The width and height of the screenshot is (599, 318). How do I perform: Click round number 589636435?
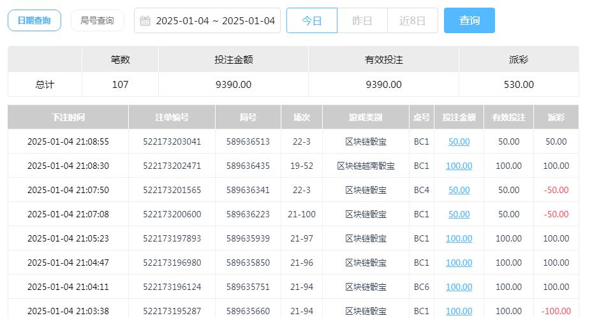(248, 166)
